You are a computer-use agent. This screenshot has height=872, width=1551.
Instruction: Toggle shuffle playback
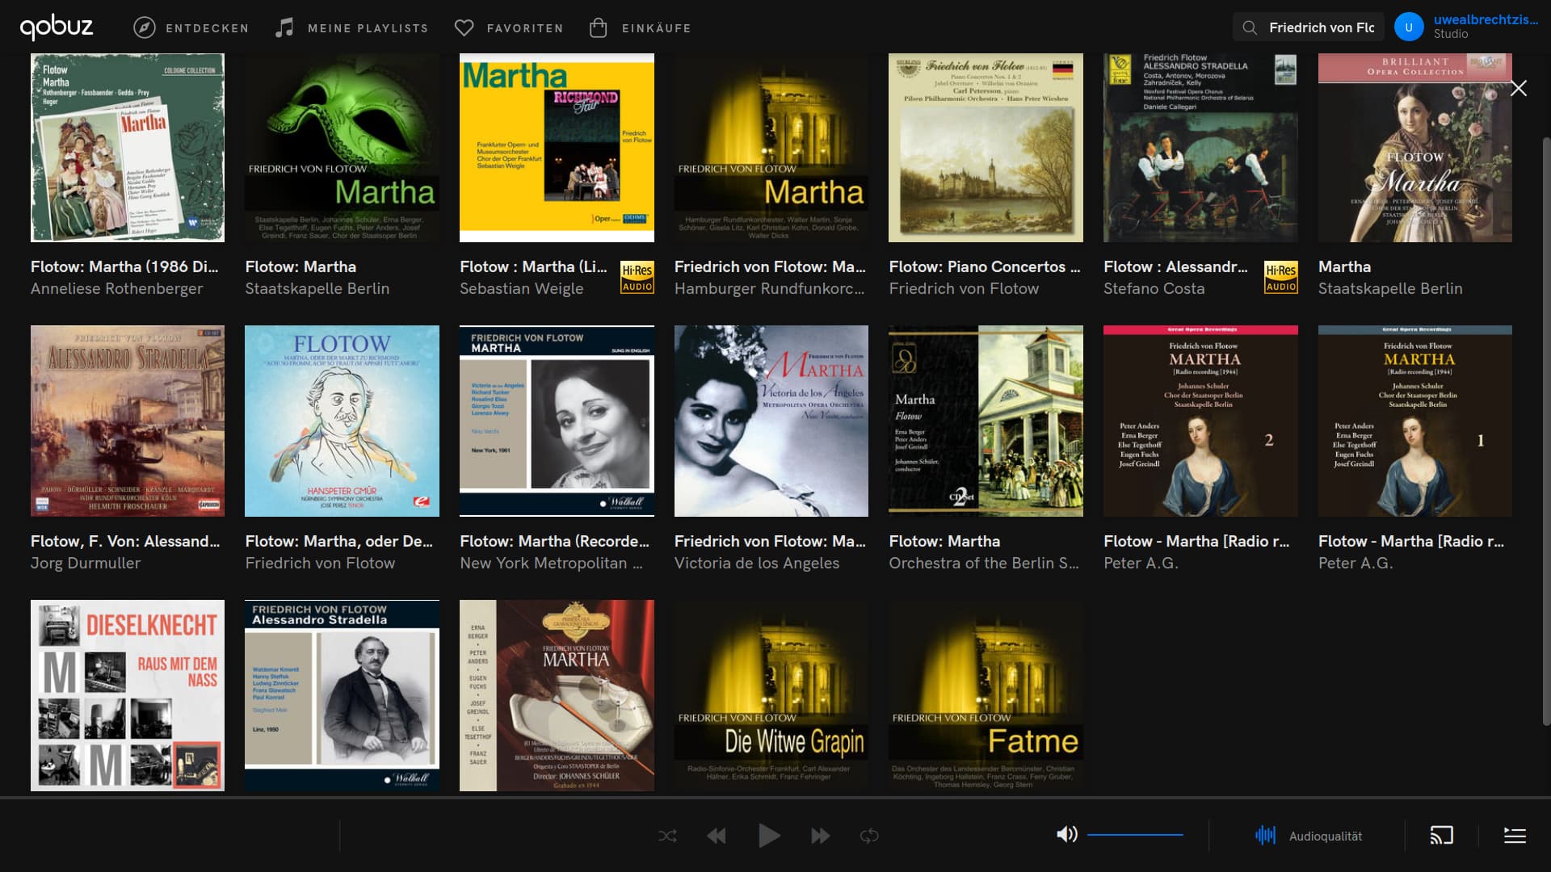(667, 836)
